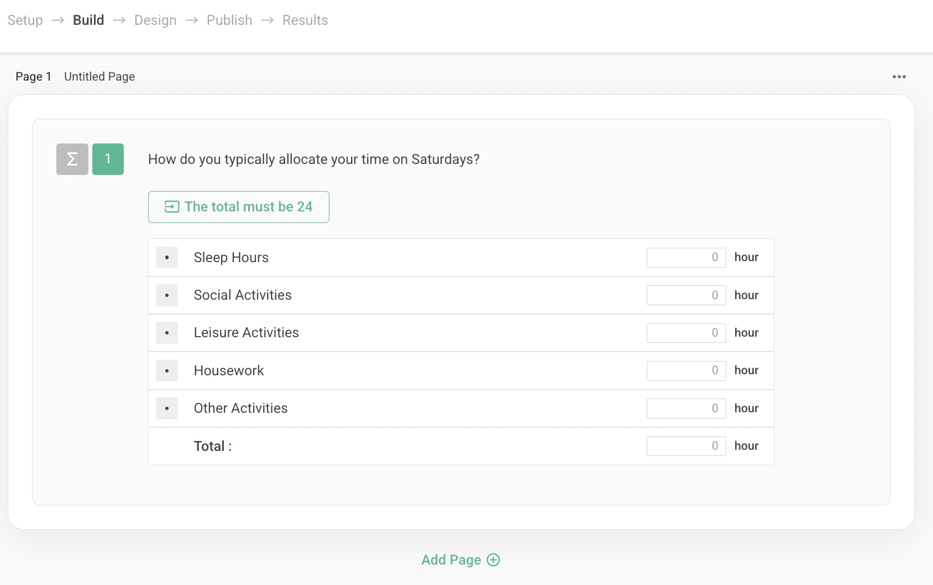933x585 pixels.
Task: Select the question text about Saturdays
Action: click(x=313, y=159)
